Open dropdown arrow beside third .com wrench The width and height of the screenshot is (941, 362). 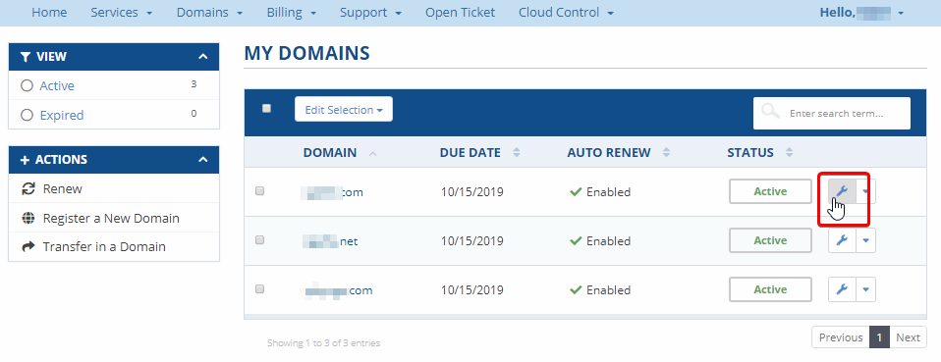coord(865,290)
